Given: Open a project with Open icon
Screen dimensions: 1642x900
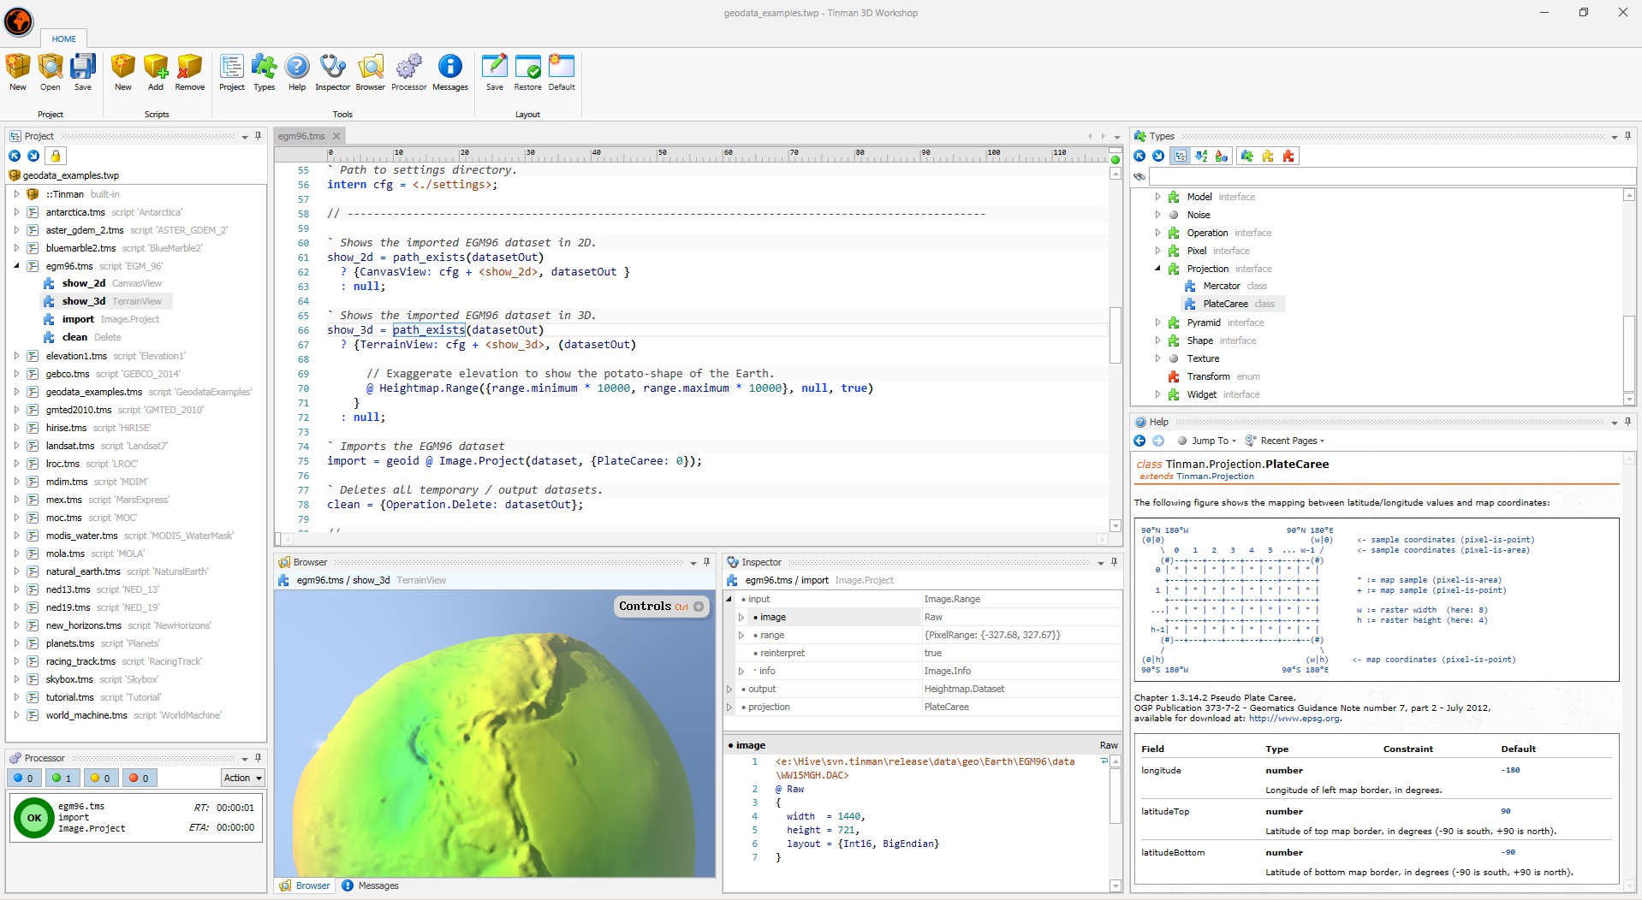Looking at the screenshot, I should [x=51, y=72].
